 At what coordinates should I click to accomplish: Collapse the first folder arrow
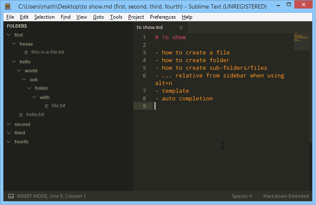click(x=8, y=35)
